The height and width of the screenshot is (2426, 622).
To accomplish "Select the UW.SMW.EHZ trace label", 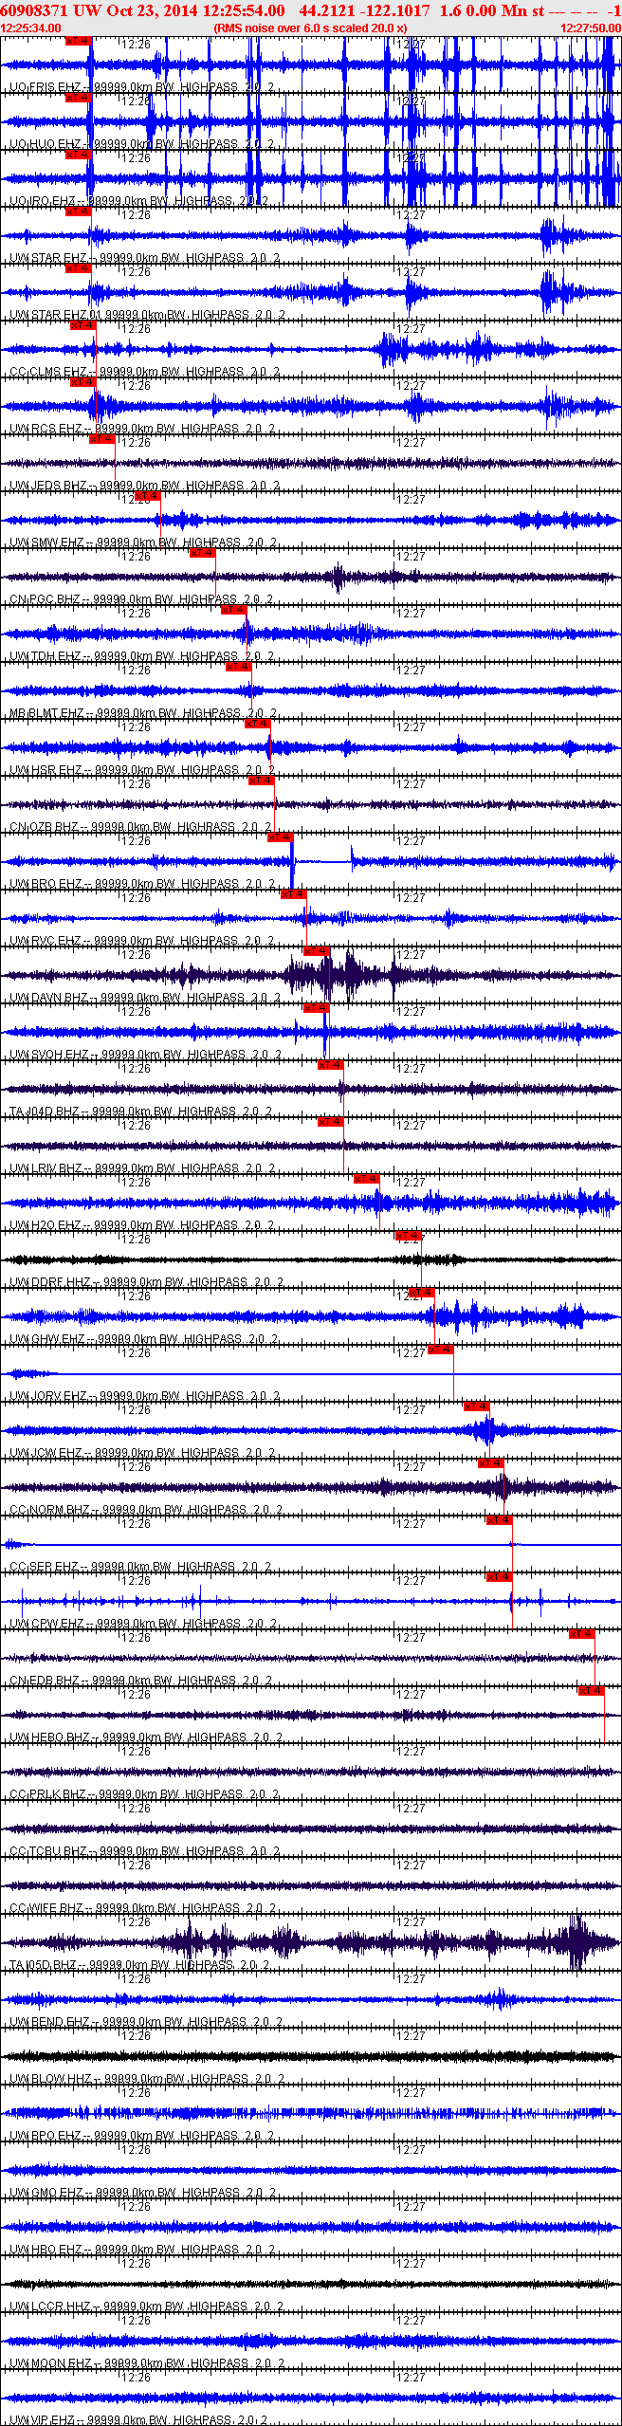I will 143,542.
